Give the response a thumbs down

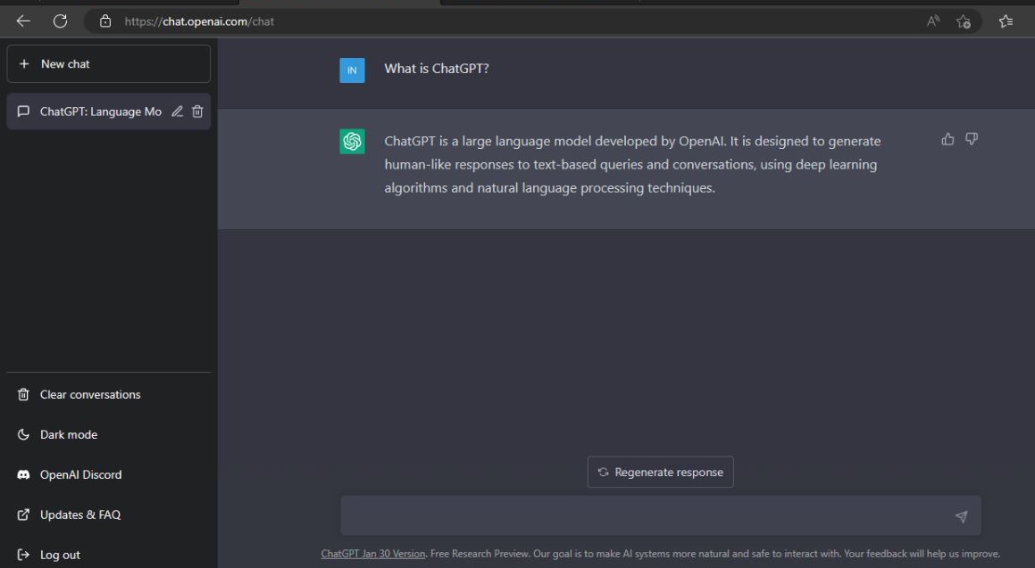pyautogui.click(x=972, y=139)
